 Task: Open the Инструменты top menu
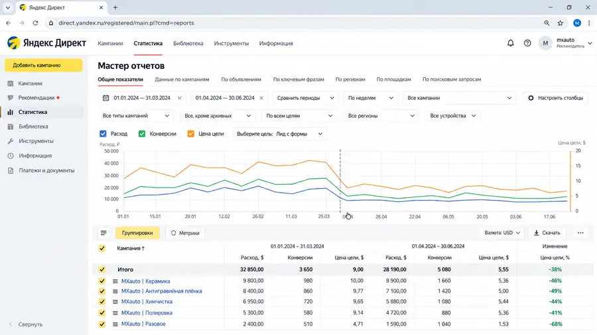point(231,43)
